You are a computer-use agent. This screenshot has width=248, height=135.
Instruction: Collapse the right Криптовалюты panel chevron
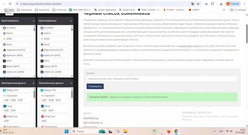pyautogui.click(x=71, y=21)
